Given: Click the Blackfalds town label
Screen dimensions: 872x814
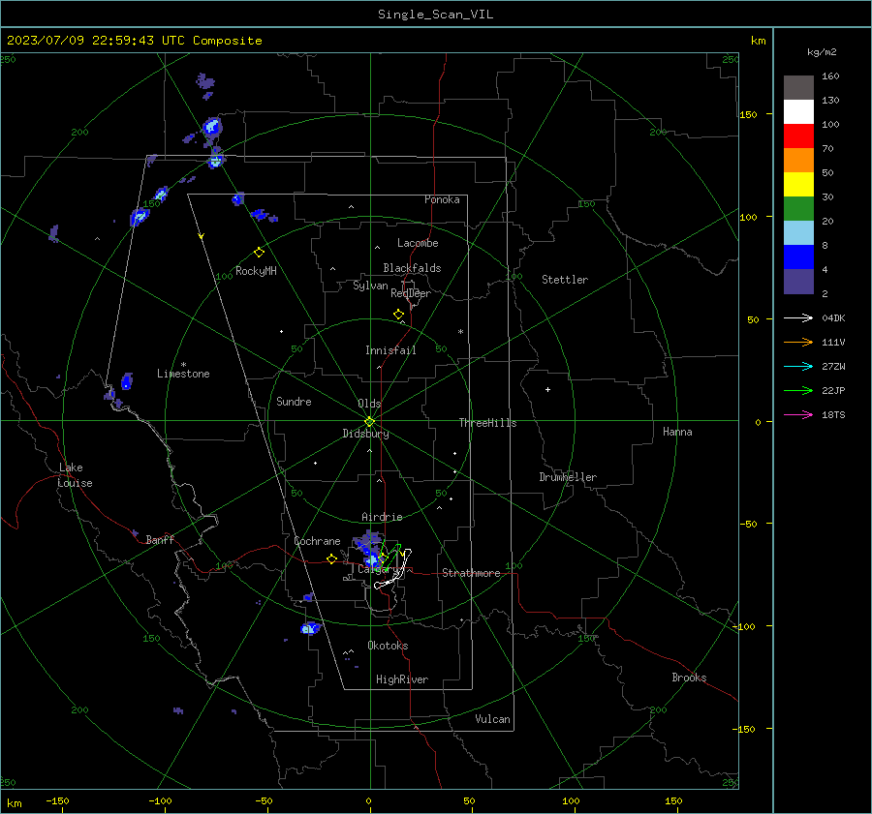Looking at the screenshot, I should click(x=412, y=268).
